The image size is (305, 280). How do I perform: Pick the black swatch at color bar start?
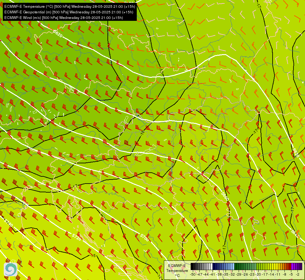(192, 266)
